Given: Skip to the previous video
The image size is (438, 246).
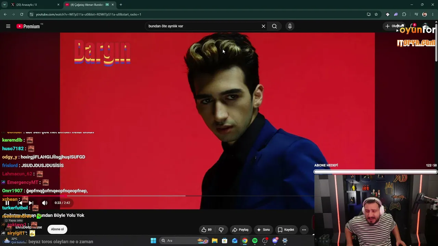Looking at the screenshot, I should [20, 203].
